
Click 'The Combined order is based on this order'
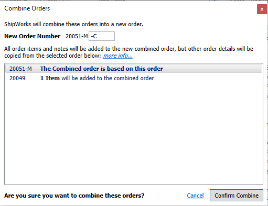click(102, 69)
